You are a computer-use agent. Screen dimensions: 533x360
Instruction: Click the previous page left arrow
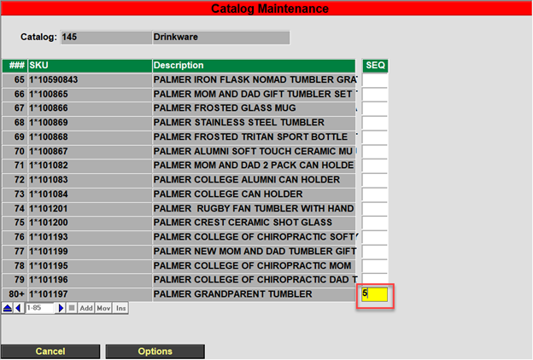[x=19, y=308]
